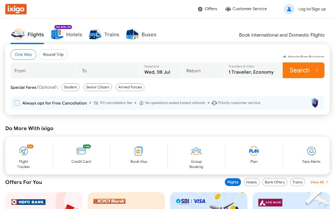335x209 pixels.
Task: Click the Customer Service headset icon
Action: pyautogui.click(x=228, y=9)
